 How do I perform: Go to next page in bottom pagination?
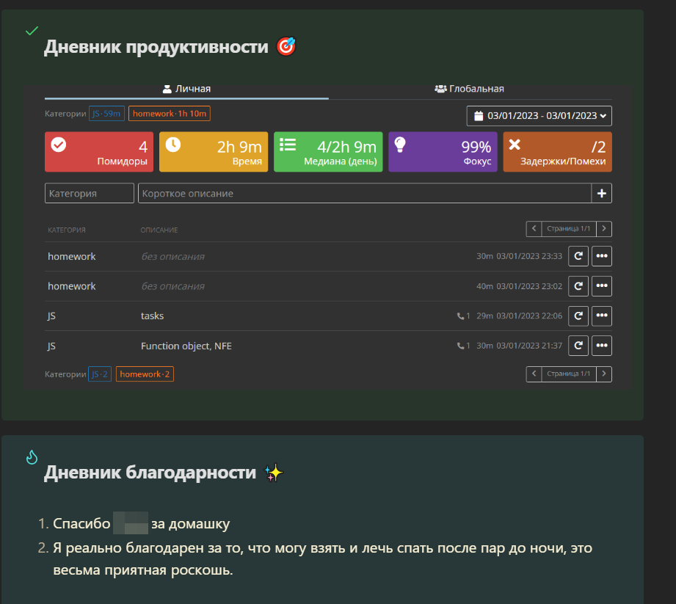pyautogui.click(x=604, y=374)
